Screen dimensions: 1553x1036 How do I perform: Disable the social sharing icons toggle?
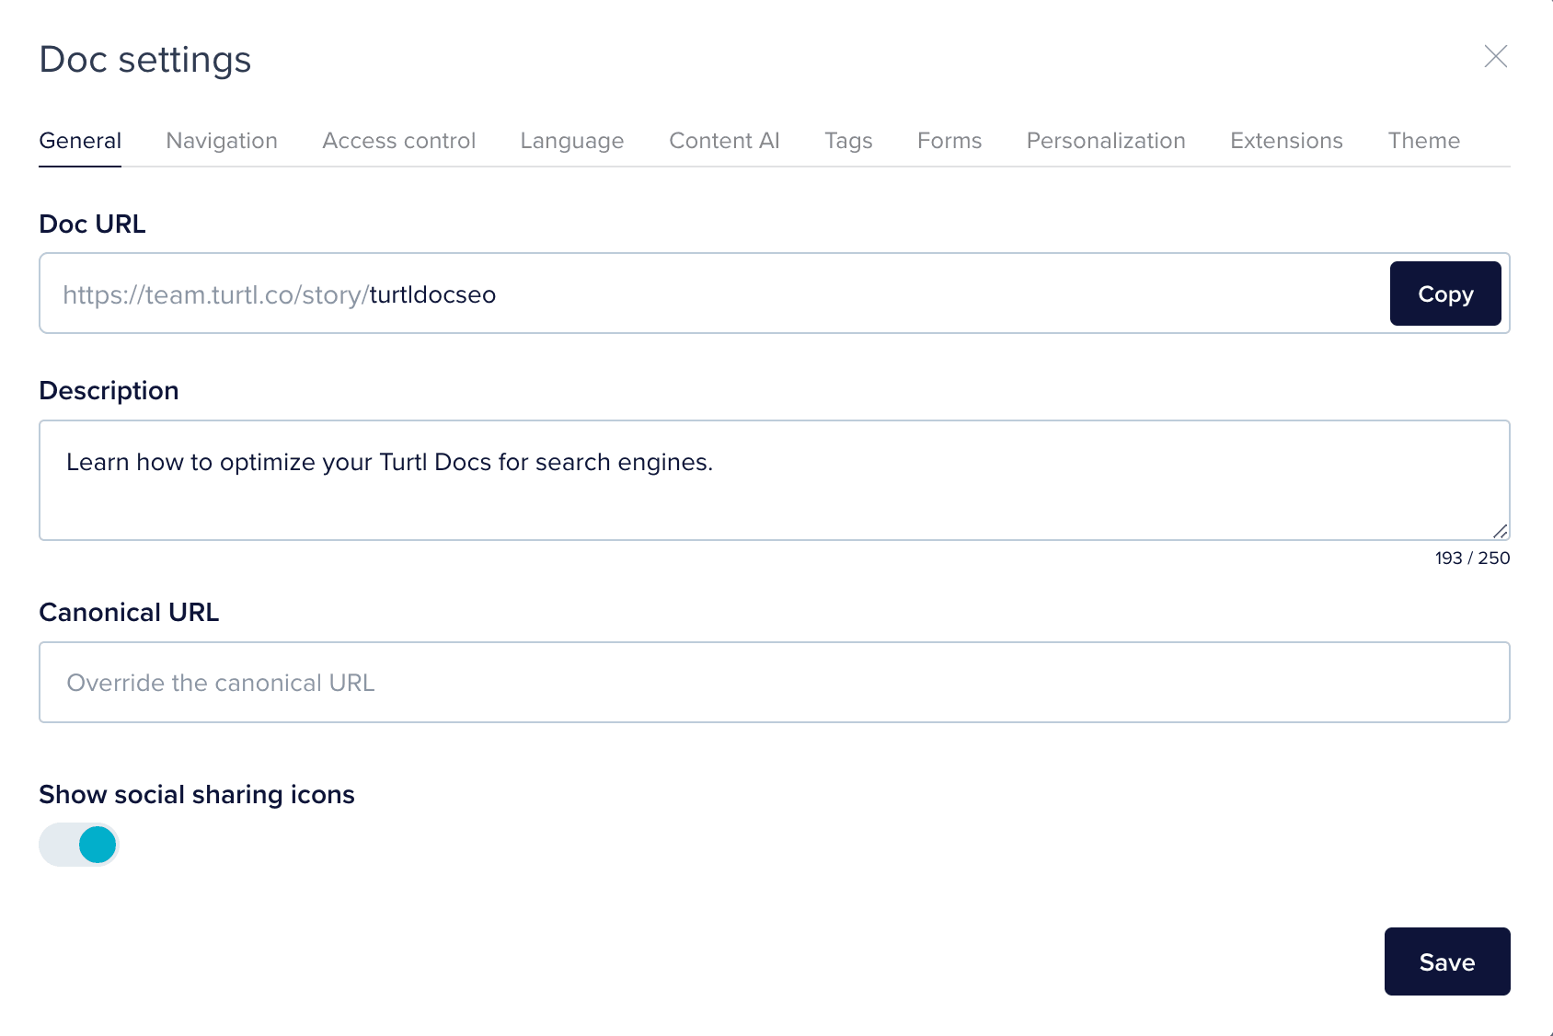click(79, 845)
